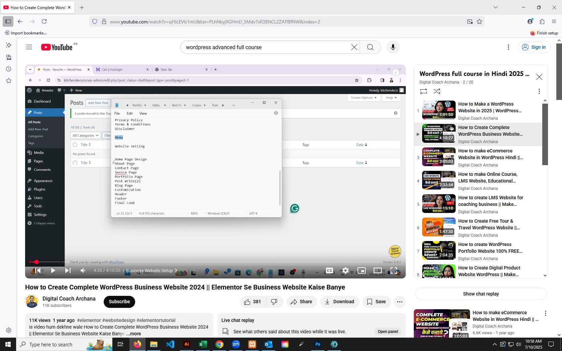The width and height of the screenshot is (562, 351).
Task: Save video to a playlist
Action: (376, 302)
